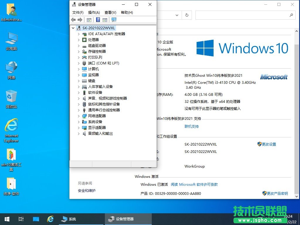Open the 操作(A) menu

pyautogui.click(x=94, y=13)
